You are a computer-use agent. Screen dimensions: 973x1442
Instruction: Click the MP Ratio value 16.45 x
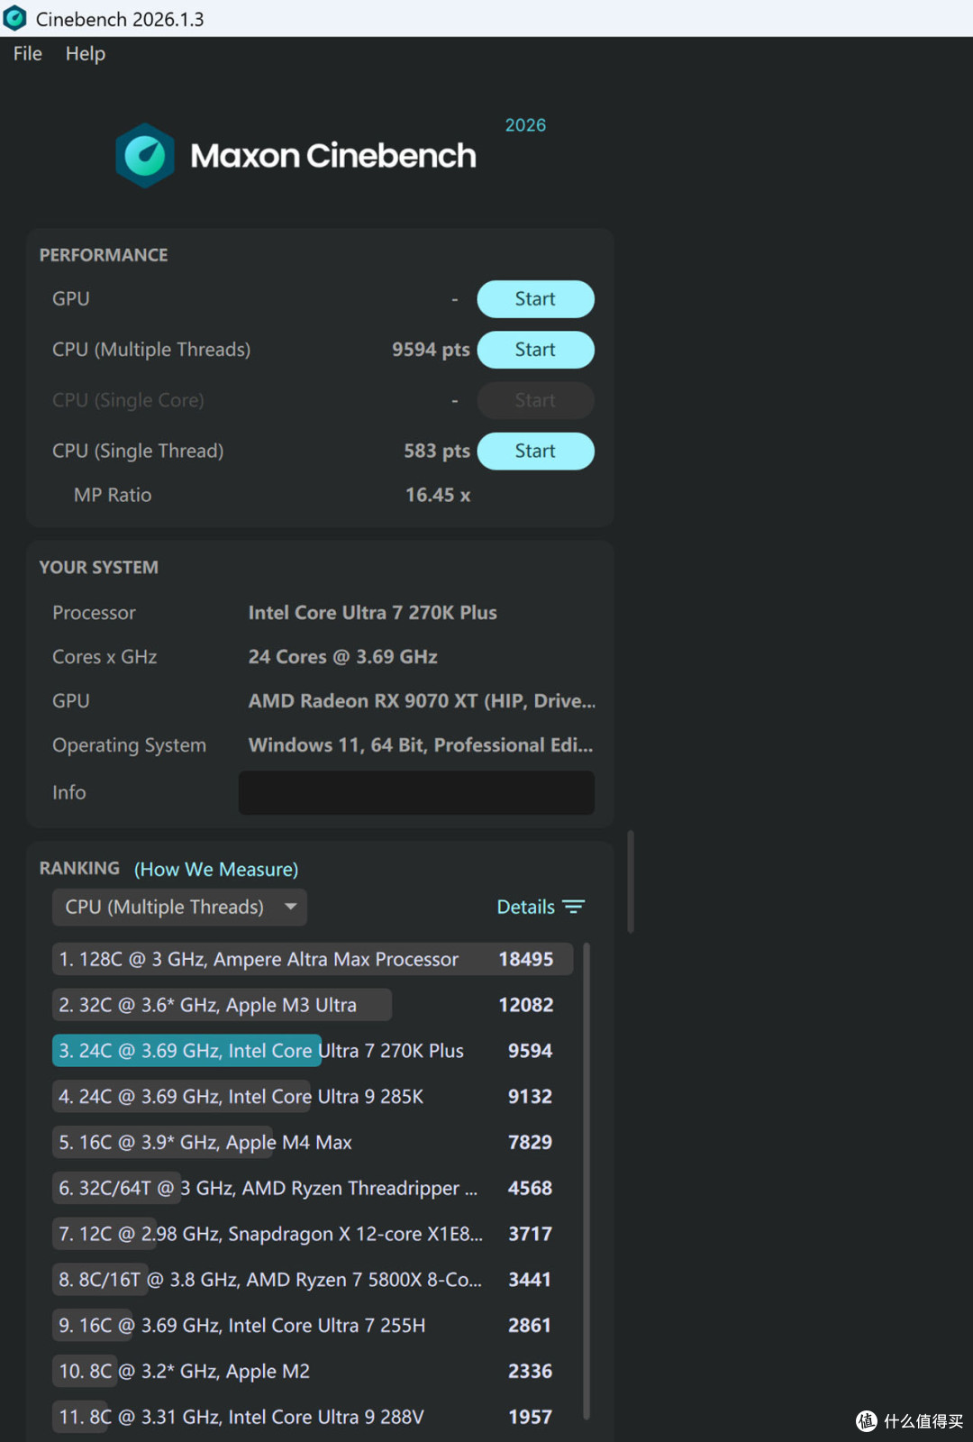438,495
